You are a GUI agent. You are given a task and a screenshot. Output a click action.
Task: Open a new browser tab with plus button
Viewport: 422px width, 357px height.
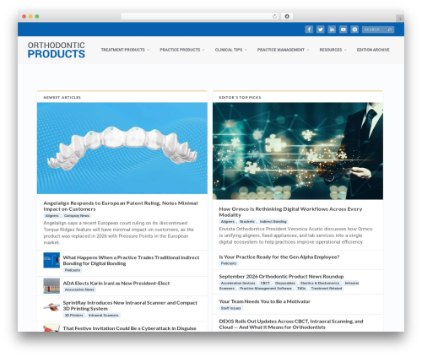(400, 19)
